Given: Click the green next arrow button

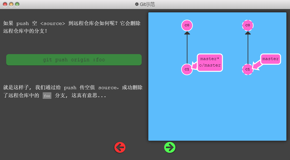Looking at the screenshot, I should (x=170, y=147).
